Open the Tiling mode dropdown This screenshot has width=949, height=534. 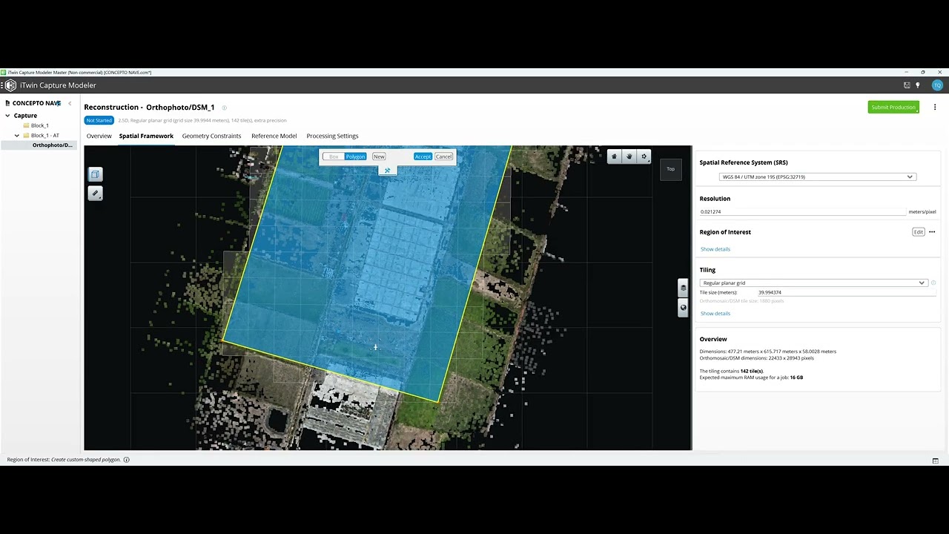pyautogui.click(x=813, y=283)
